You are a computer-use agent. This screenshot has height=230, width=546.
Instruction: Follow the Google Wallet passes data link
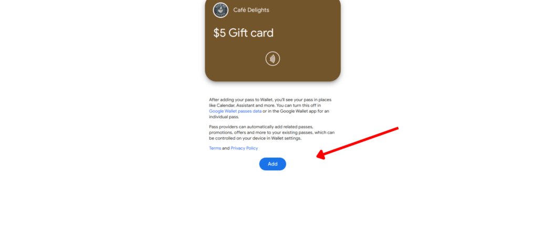click(235, 111)
